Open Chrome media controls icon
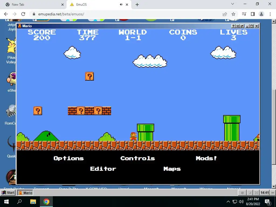The width and height of the screenshot is (276, 207). (244, 14)
